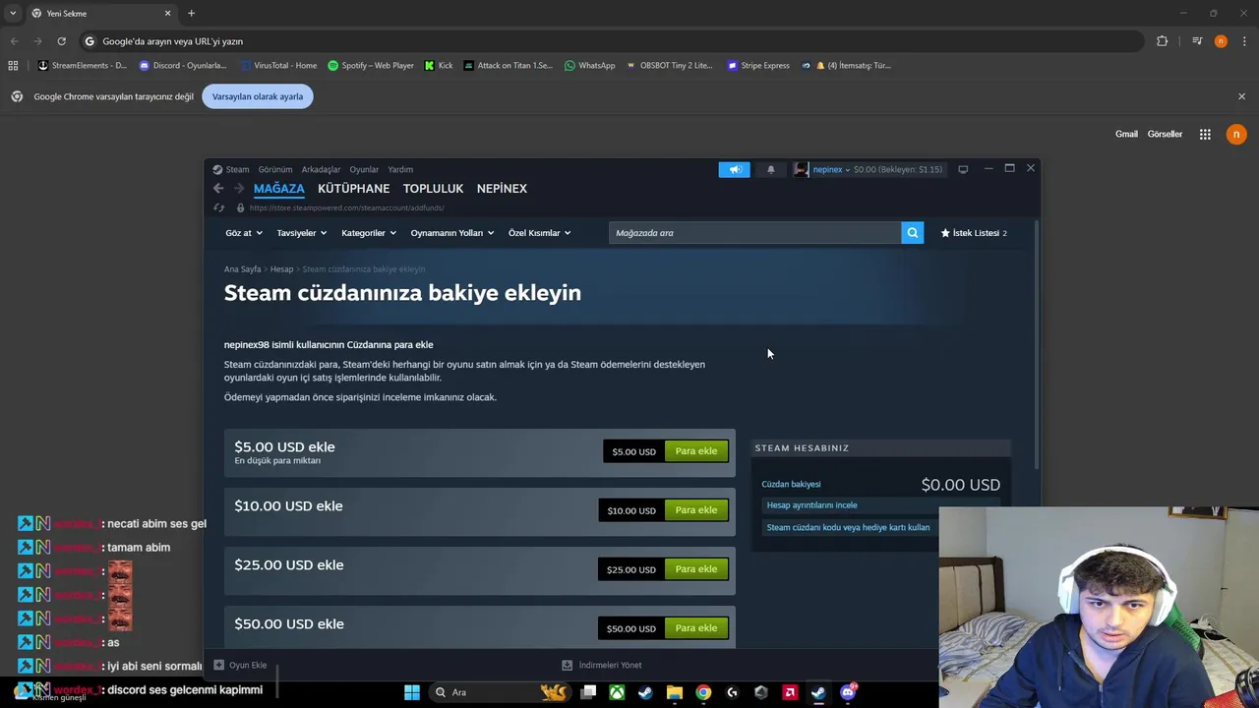Click the magnifier search button in Steam store
The width and height of the screenshot is (1259, 708).
pos(913,233)
